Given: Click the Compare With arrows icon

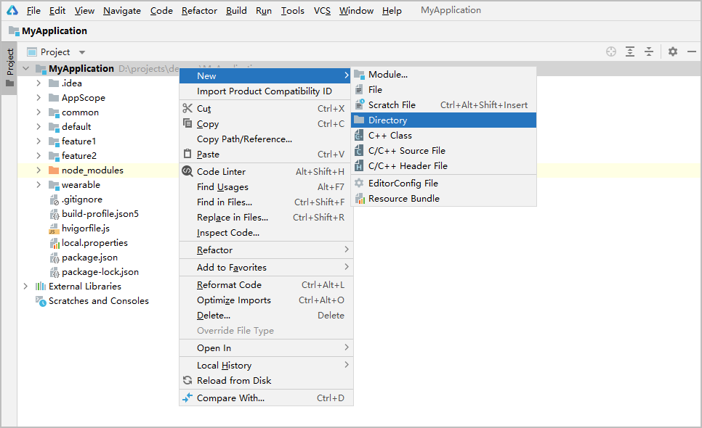Looking at the screenshot, I should (x=187, y=398).
